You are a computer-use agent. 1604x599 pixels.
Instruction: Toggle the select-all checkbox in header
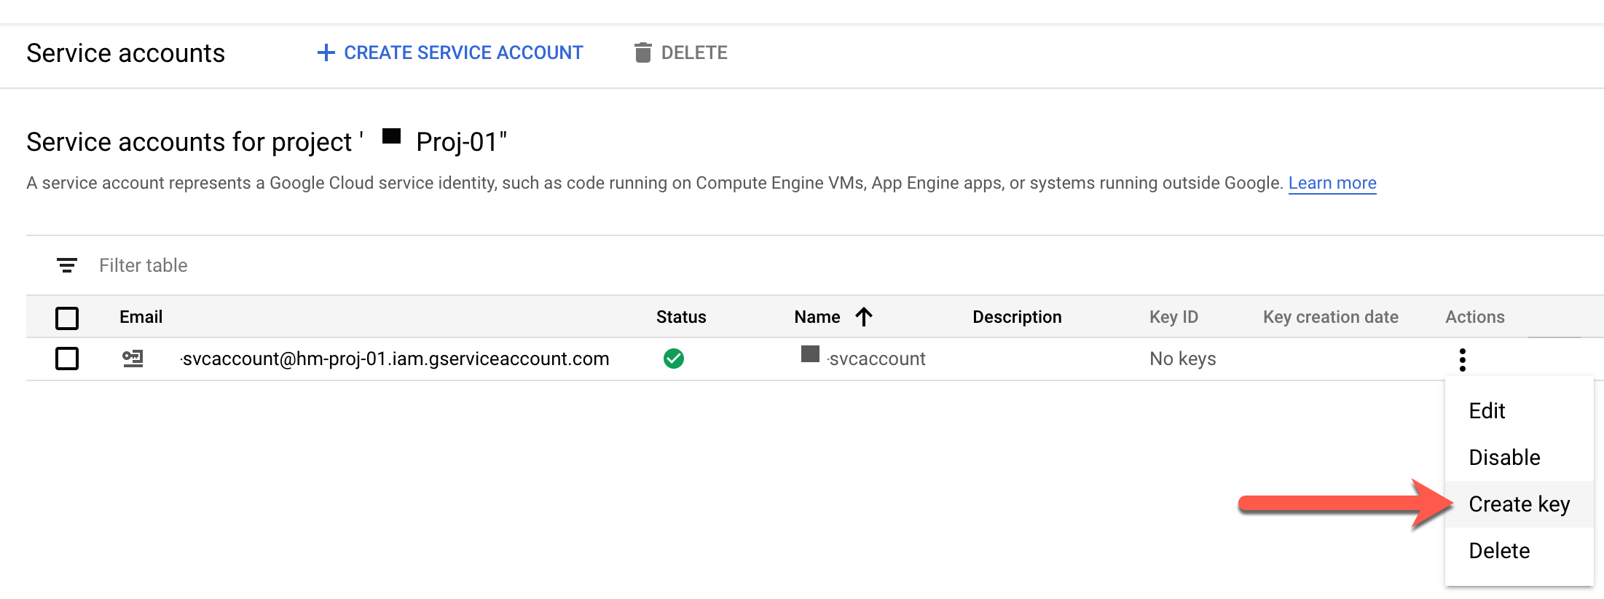point(67,318)
